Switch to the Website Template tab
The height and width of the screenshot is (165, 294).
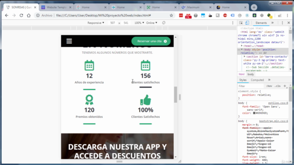56,7
